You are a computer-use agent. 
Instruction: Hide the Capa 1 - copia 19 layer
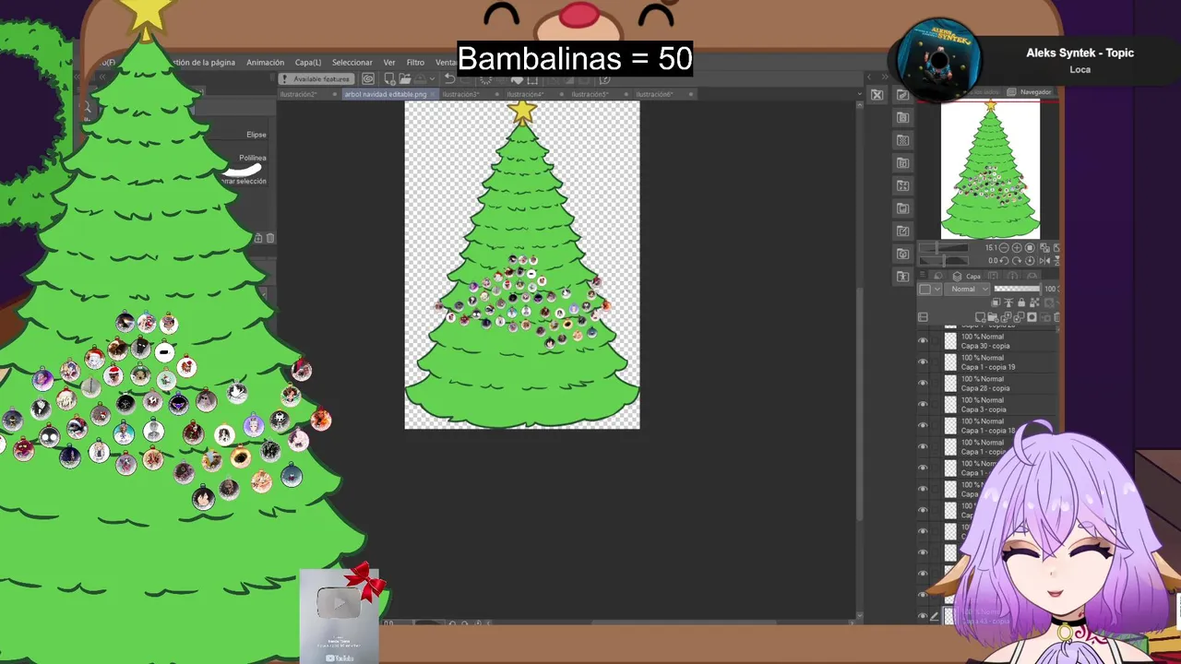point(923,362)
